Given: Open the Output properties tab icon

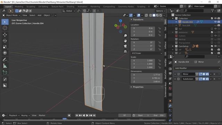Looking at the screenshot, I should tap(170, 74).
